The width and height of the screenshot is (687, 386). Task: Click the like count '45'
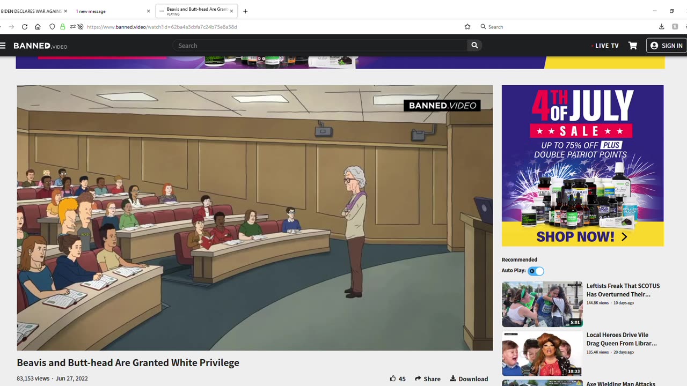[402, 378]
